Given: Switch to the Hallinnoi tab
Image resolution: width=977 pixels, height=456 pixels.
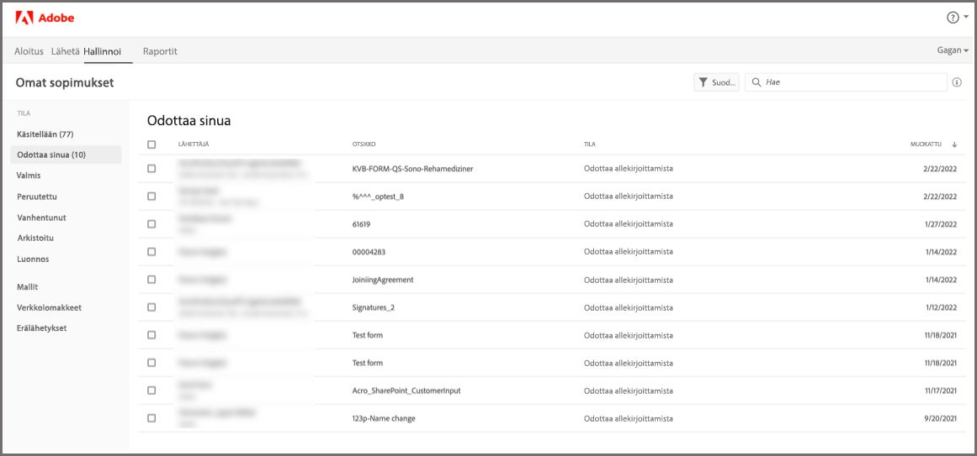Looking at the screenshot, I should [x=102, y=51].
